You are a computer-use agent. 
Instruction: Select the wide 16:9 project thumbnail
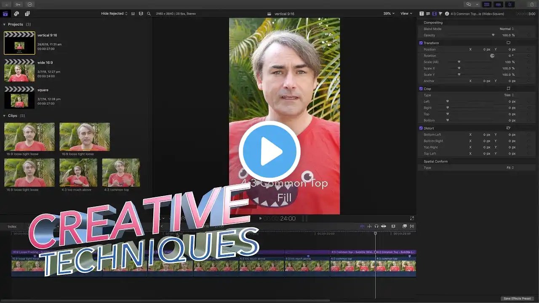(19, 70)
